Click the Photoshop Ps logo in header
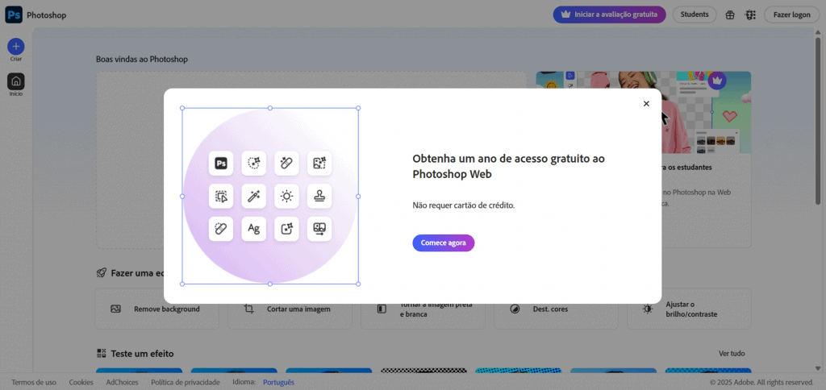826x390 pixels. click(x=14, y=15)
